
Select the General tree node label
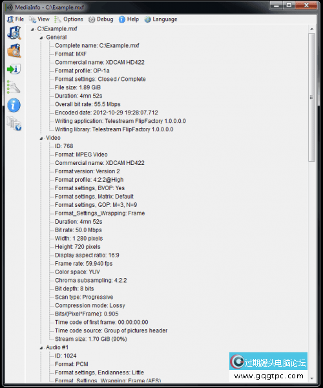point(56,38)
